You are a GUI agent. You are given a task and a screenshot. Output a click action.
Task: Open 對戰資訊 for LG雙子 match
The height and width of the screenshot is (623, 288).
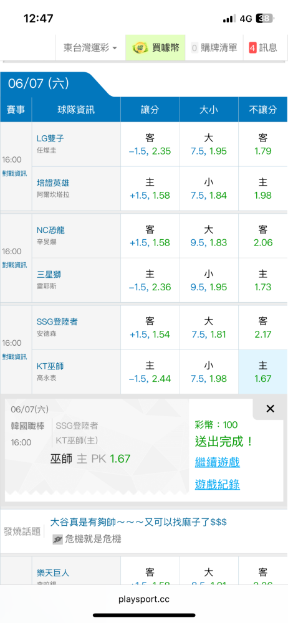tap(15, 174)
